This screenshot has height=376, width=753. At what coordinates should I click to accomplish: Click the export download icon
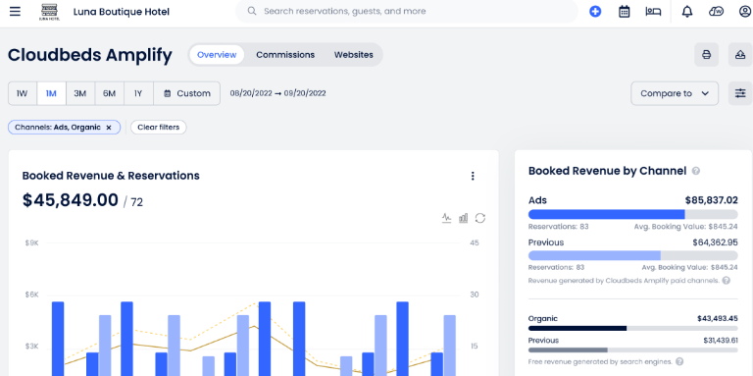[x=740, y=55]
